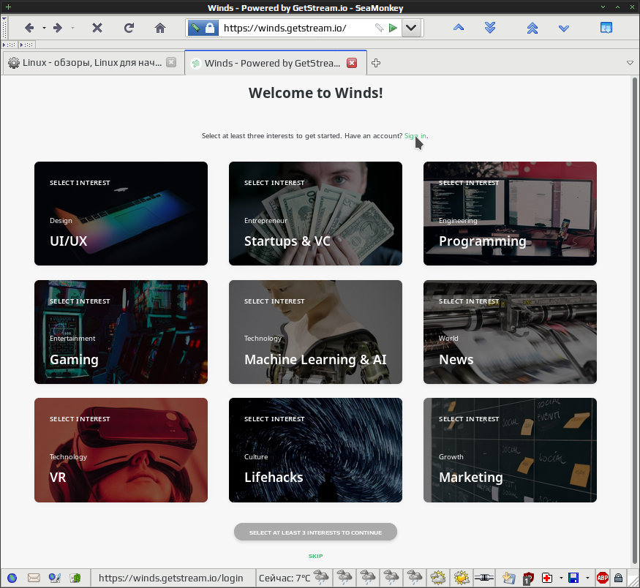Click the green Go arrow in the address bar
This screenshot has width=640, height=588.
point(393,28)
